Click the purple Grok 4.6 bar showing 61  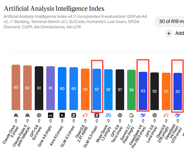pos(51,88)
